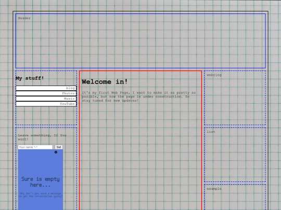This screenshot has width=281, height=210.
Task: Open chat settings gear icon
Action: pos(56,152)
